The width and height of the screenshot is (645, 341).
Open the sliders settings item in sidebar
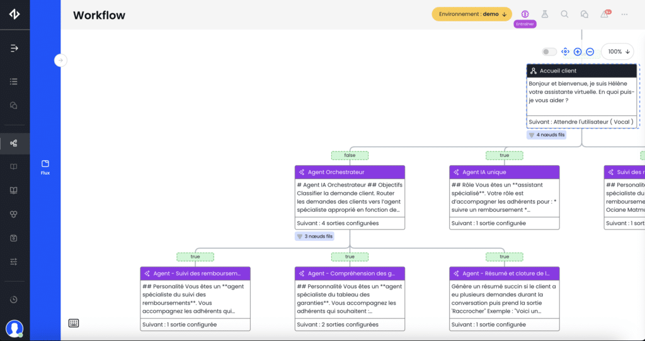[x=14, y=261]
